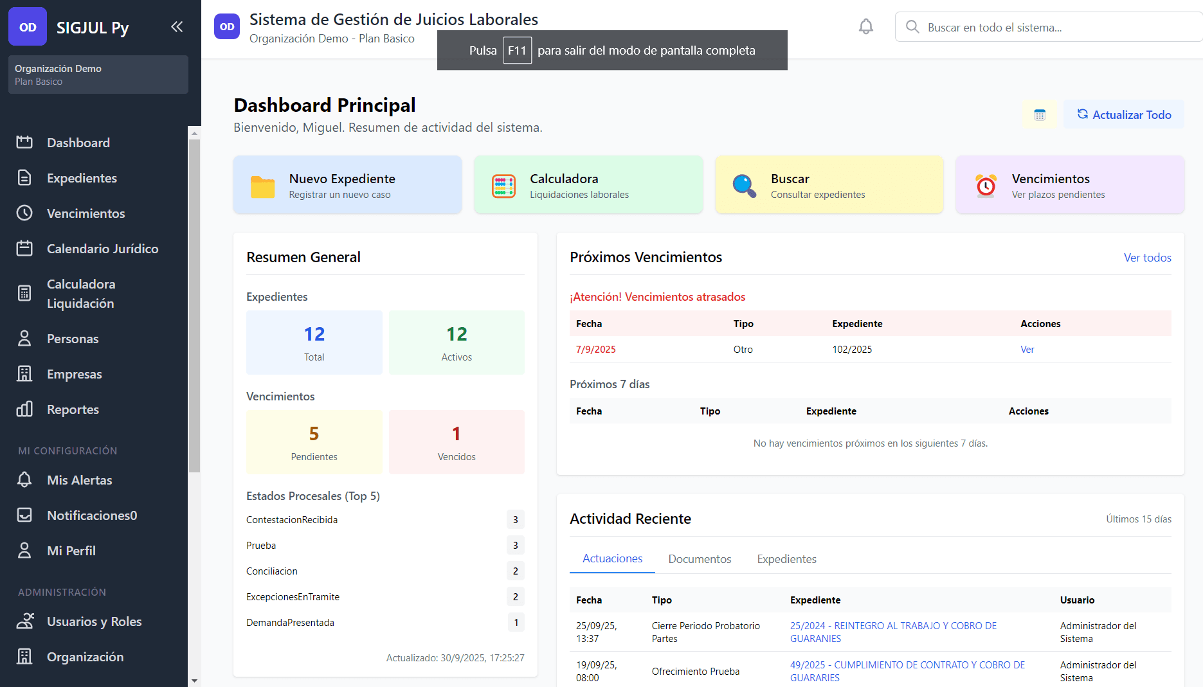Open expediente 25/2024 reintegro link
Image resolution: width=1203 pixels, height=687 pixels.
[892, 632]
